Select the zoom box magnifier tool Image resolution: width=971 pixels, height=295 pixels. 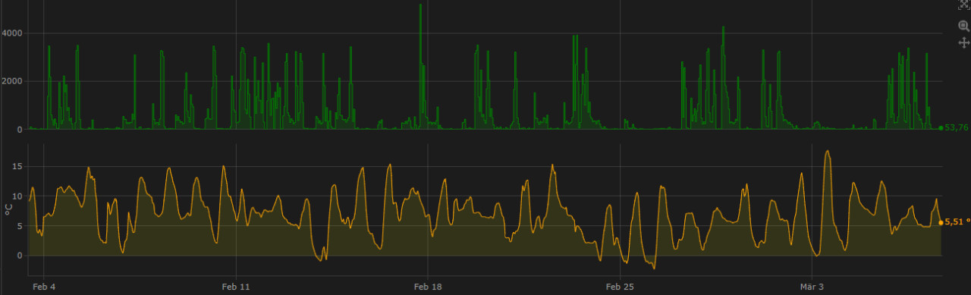(x=964, y=25)
